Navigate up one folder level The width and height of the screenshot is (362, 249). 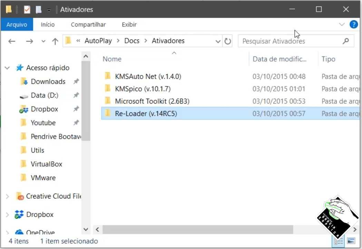tap(55, 41)
